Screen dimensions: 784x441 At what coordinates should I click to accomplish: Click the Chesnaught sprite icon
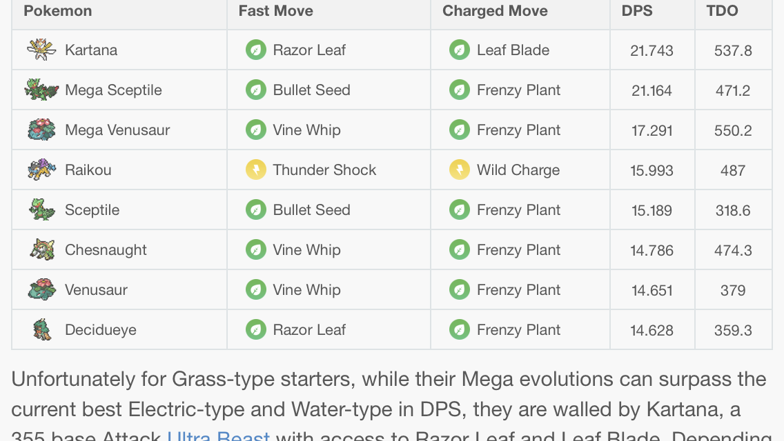pyautogui.click(x=41, y=249)
